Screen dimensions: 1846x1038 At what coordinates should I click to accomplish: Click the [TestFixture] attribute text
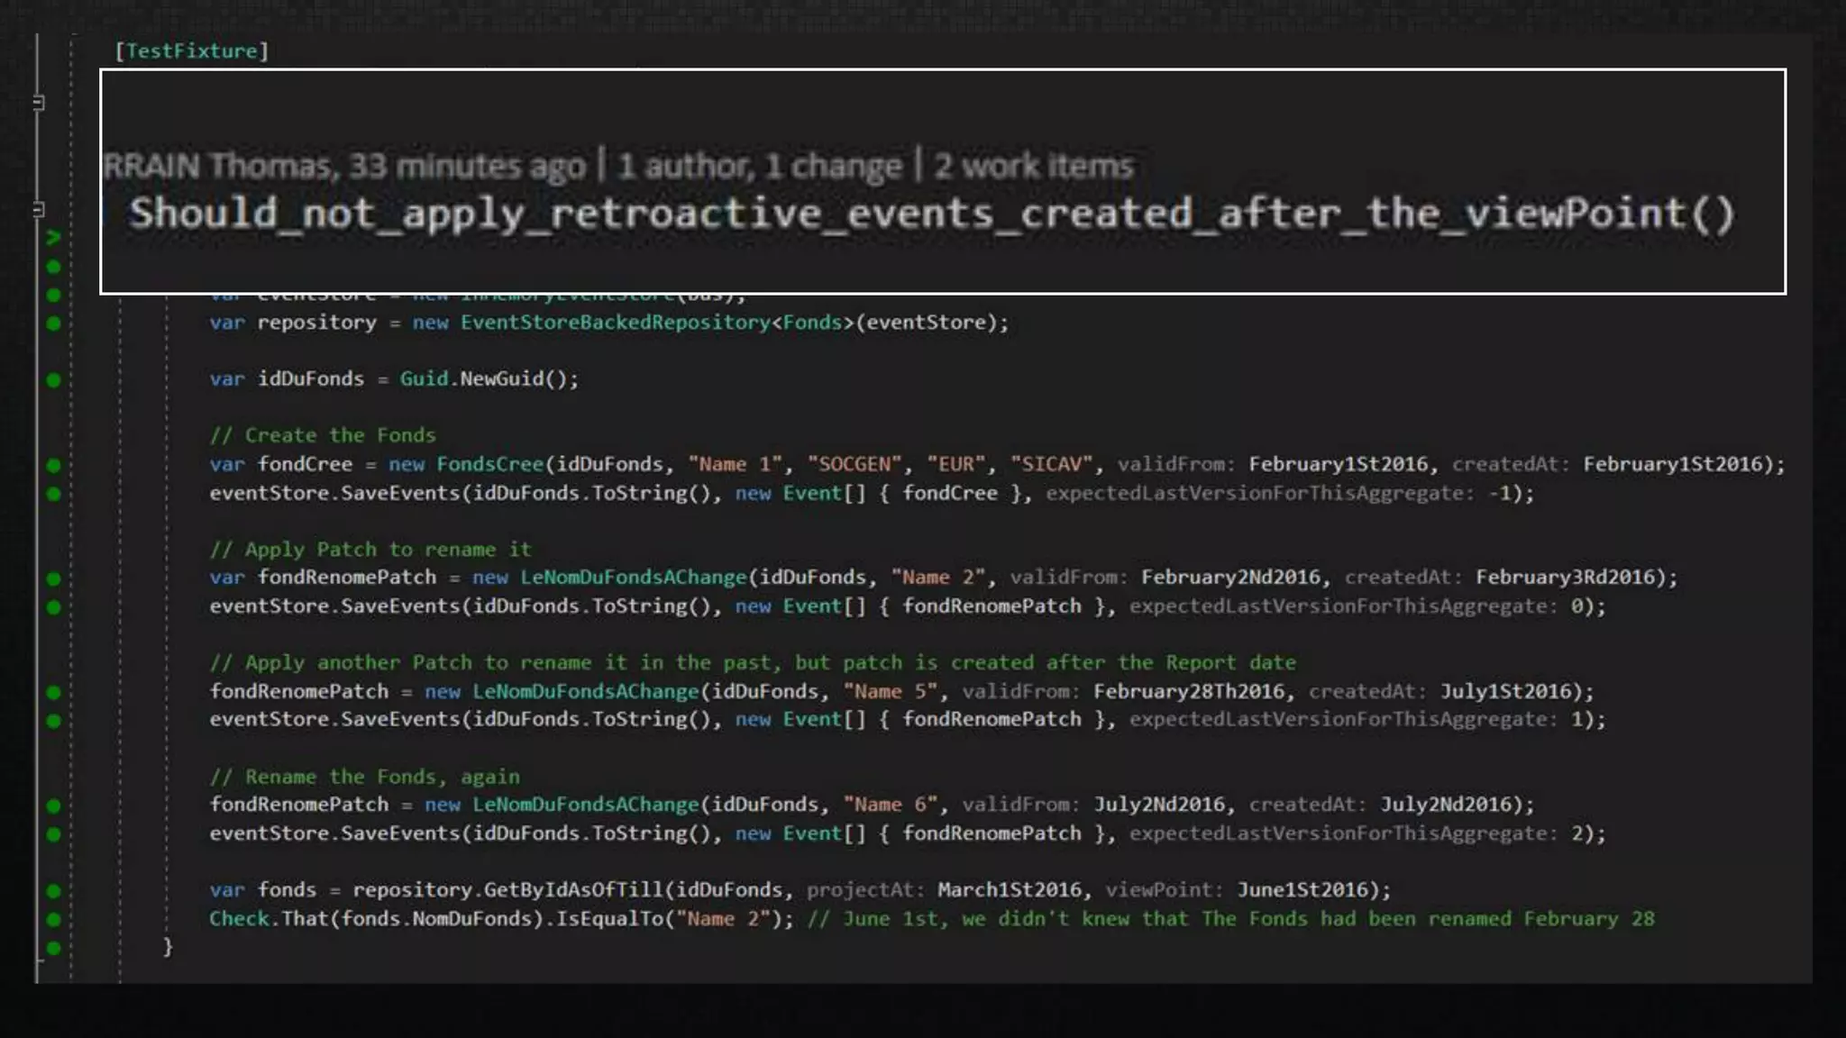pyautogui.click(x=191, y=51)
